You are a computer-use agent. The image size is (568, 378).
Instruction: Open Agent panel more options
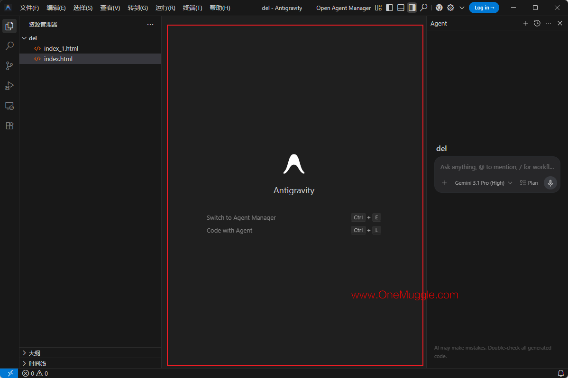[549, 23]
